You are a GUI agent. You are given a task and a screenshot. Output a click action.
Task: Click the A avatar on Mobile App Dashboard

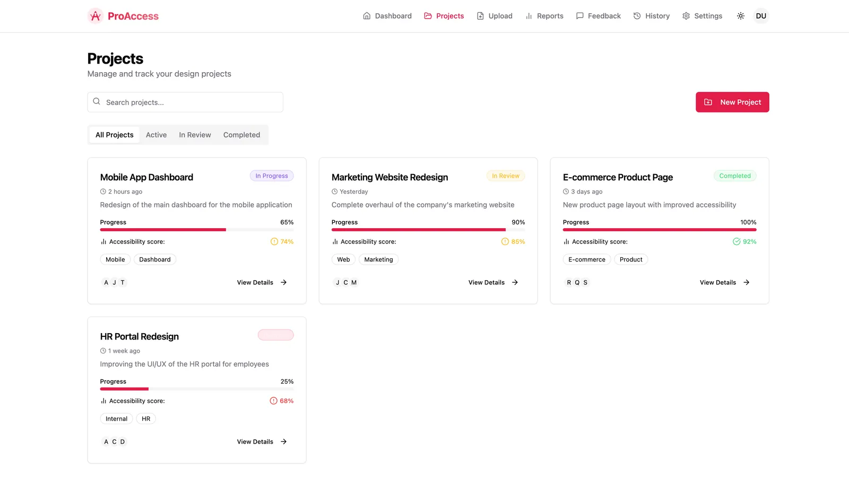106,283
